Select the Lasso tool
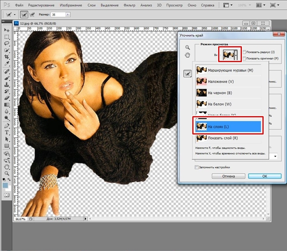The width and height of the screenshot is (287, 251). [x=7, y=43]
